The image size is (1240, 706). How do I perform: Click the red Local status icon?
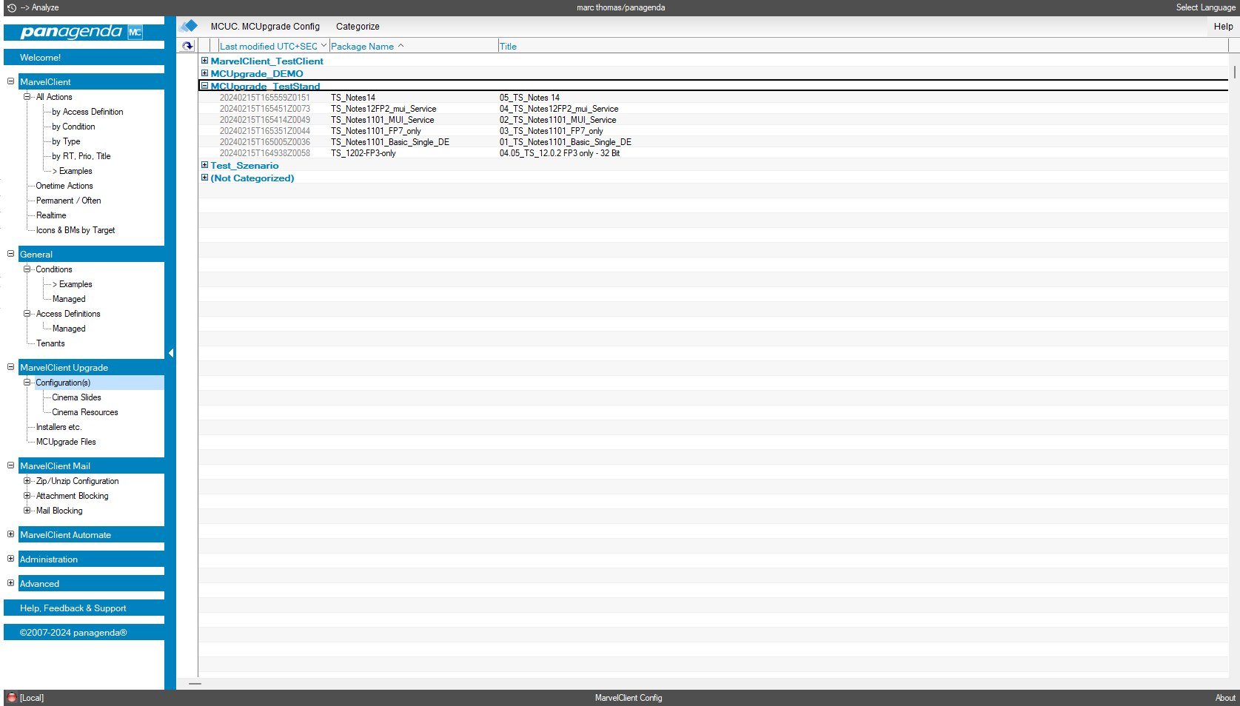click(11, 698)
